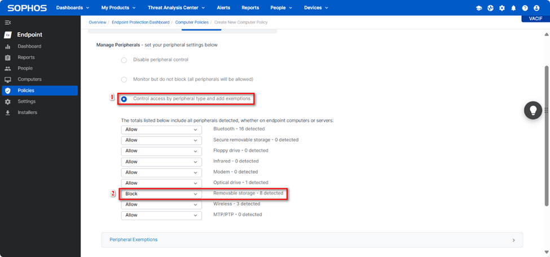Select Control access by peripheral type option
This screenshot has height=257, width=550.
click(x=124, y=99)
